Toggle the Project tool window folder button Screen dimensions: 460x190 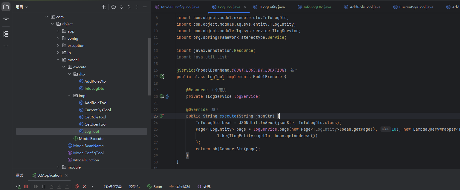pyautogui.click(x=6, y=7)
